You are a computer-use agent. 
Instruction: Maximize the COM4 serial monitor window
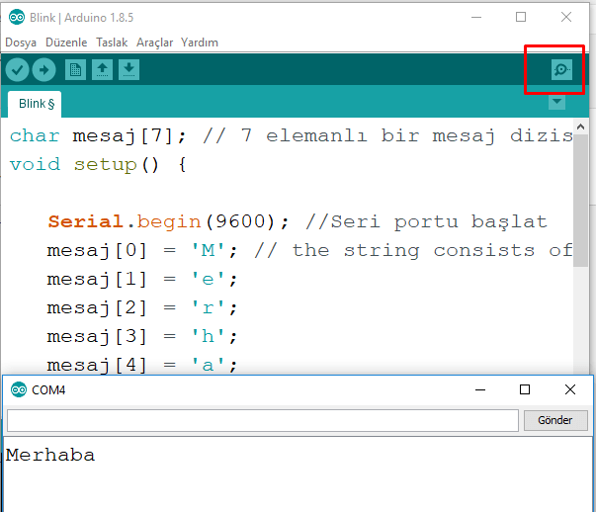click(x=525, y=390)
